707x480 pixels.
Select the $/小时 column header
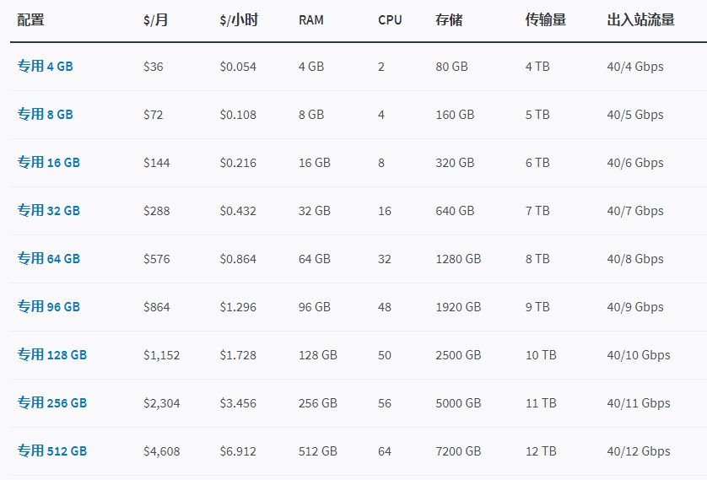point(239,20)
